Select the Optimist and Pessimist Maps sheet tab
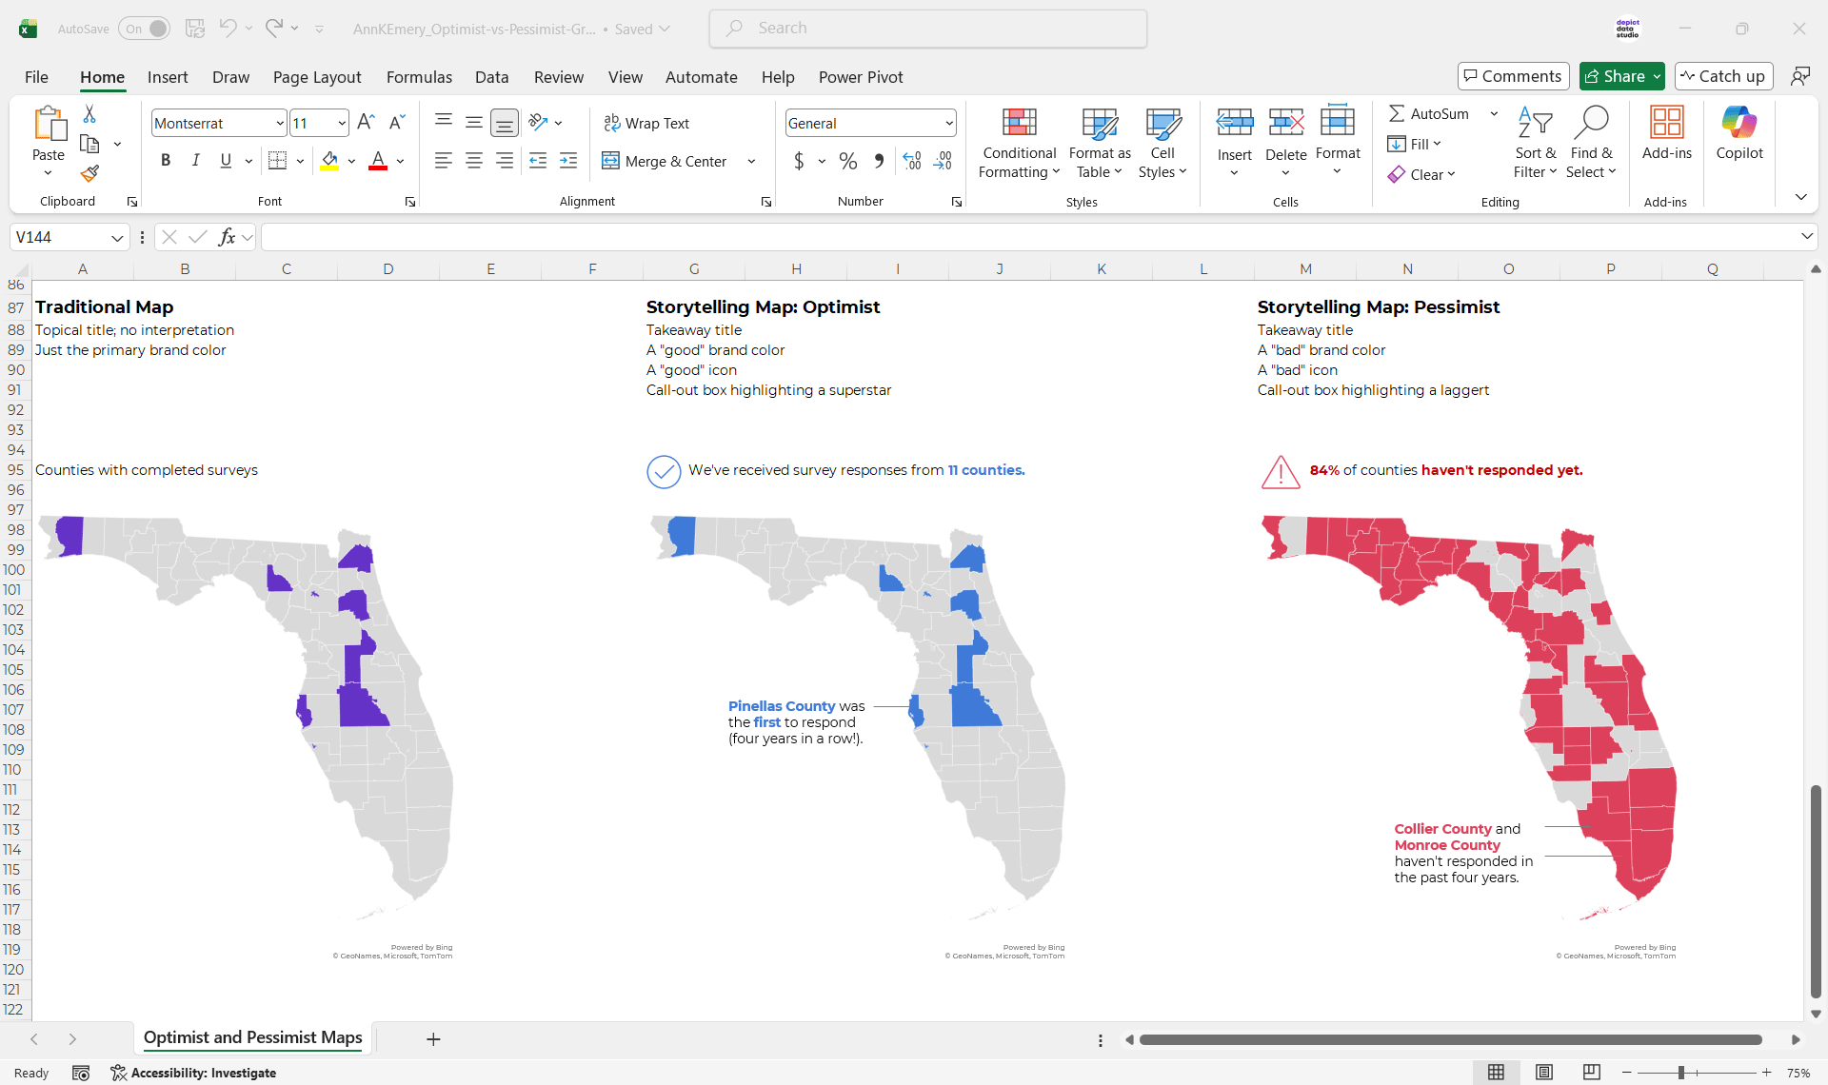 252,1037
